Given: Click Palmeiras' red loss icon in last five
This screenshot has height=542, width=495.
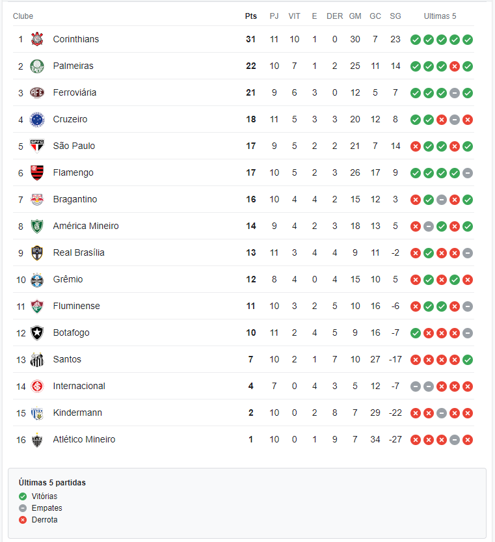Looking at the screenshot, I should click(455, 66).
